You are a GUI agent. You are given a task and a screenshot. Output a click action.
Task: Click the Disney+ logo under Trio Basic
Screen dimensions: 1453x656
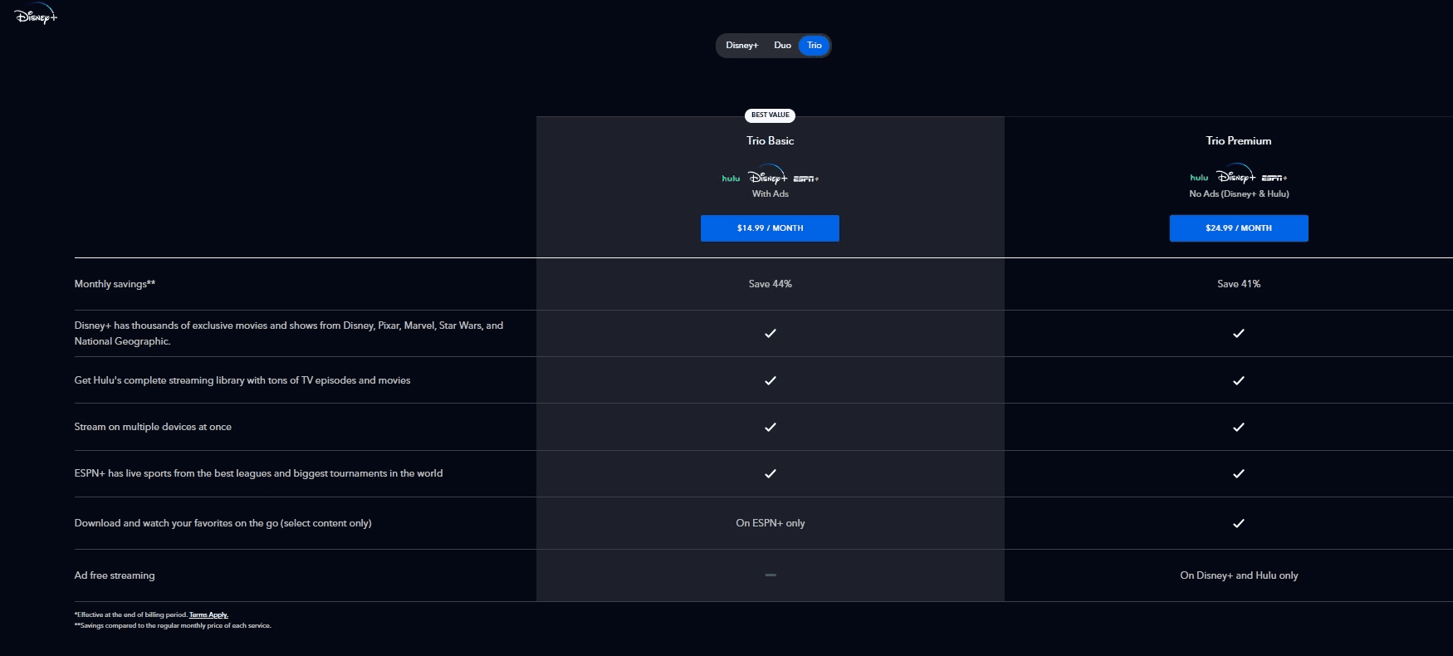pyautogui.click(x=768, y=176)
